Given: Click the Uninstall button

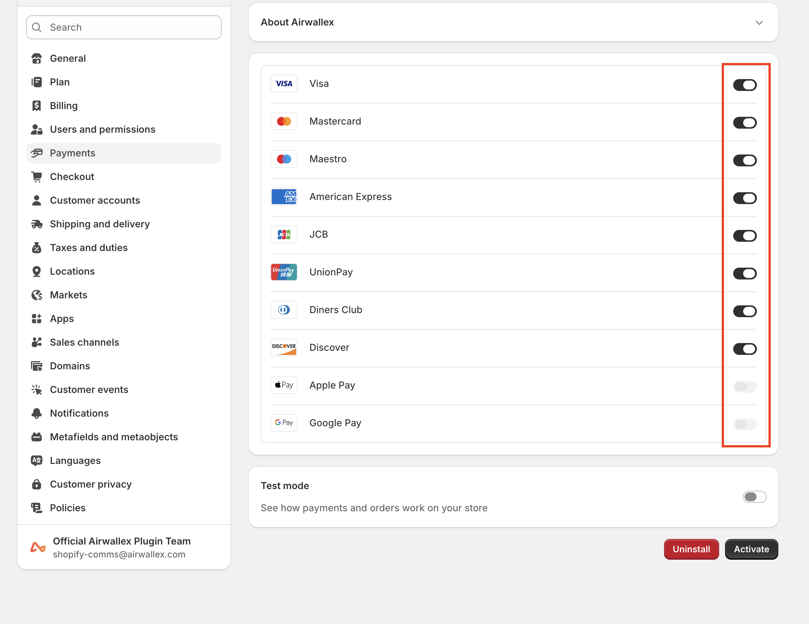Looking at the screenshot, I should coord(691,549).
